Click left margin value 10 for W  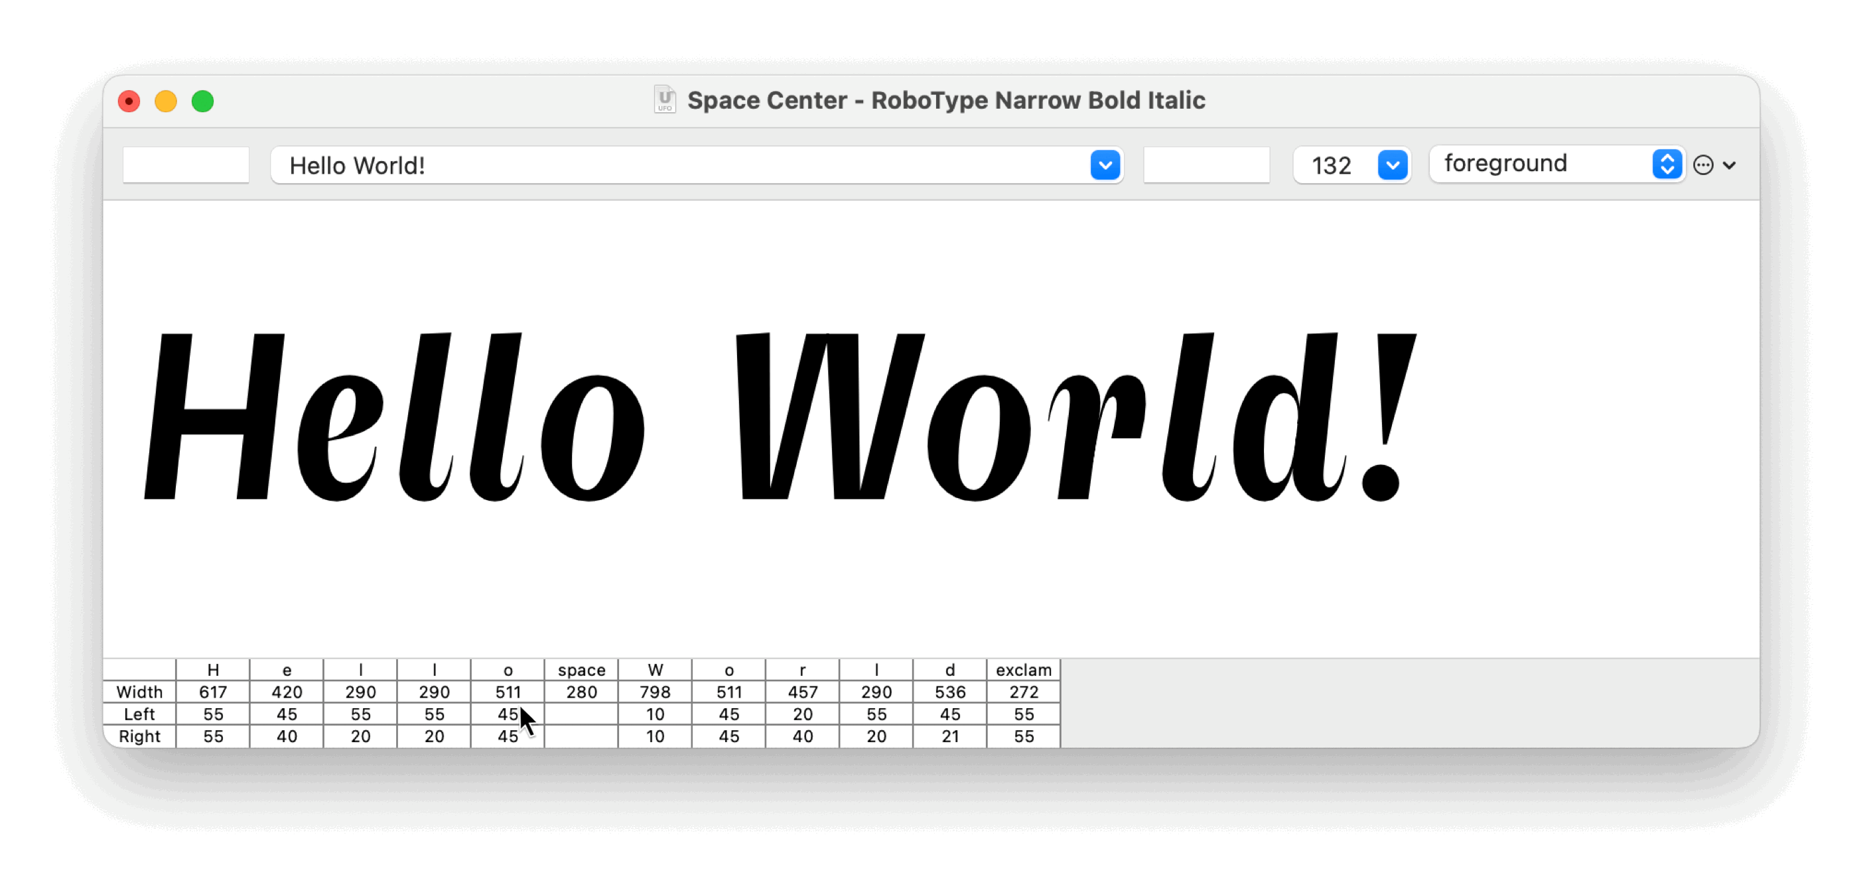click(655, 714)
